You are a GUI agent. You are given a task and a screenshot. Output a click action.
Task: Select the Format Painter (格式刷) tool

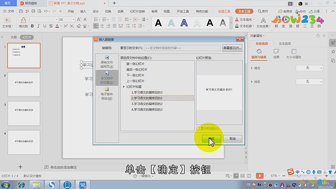pyautogui.click(x=23, y=23)
